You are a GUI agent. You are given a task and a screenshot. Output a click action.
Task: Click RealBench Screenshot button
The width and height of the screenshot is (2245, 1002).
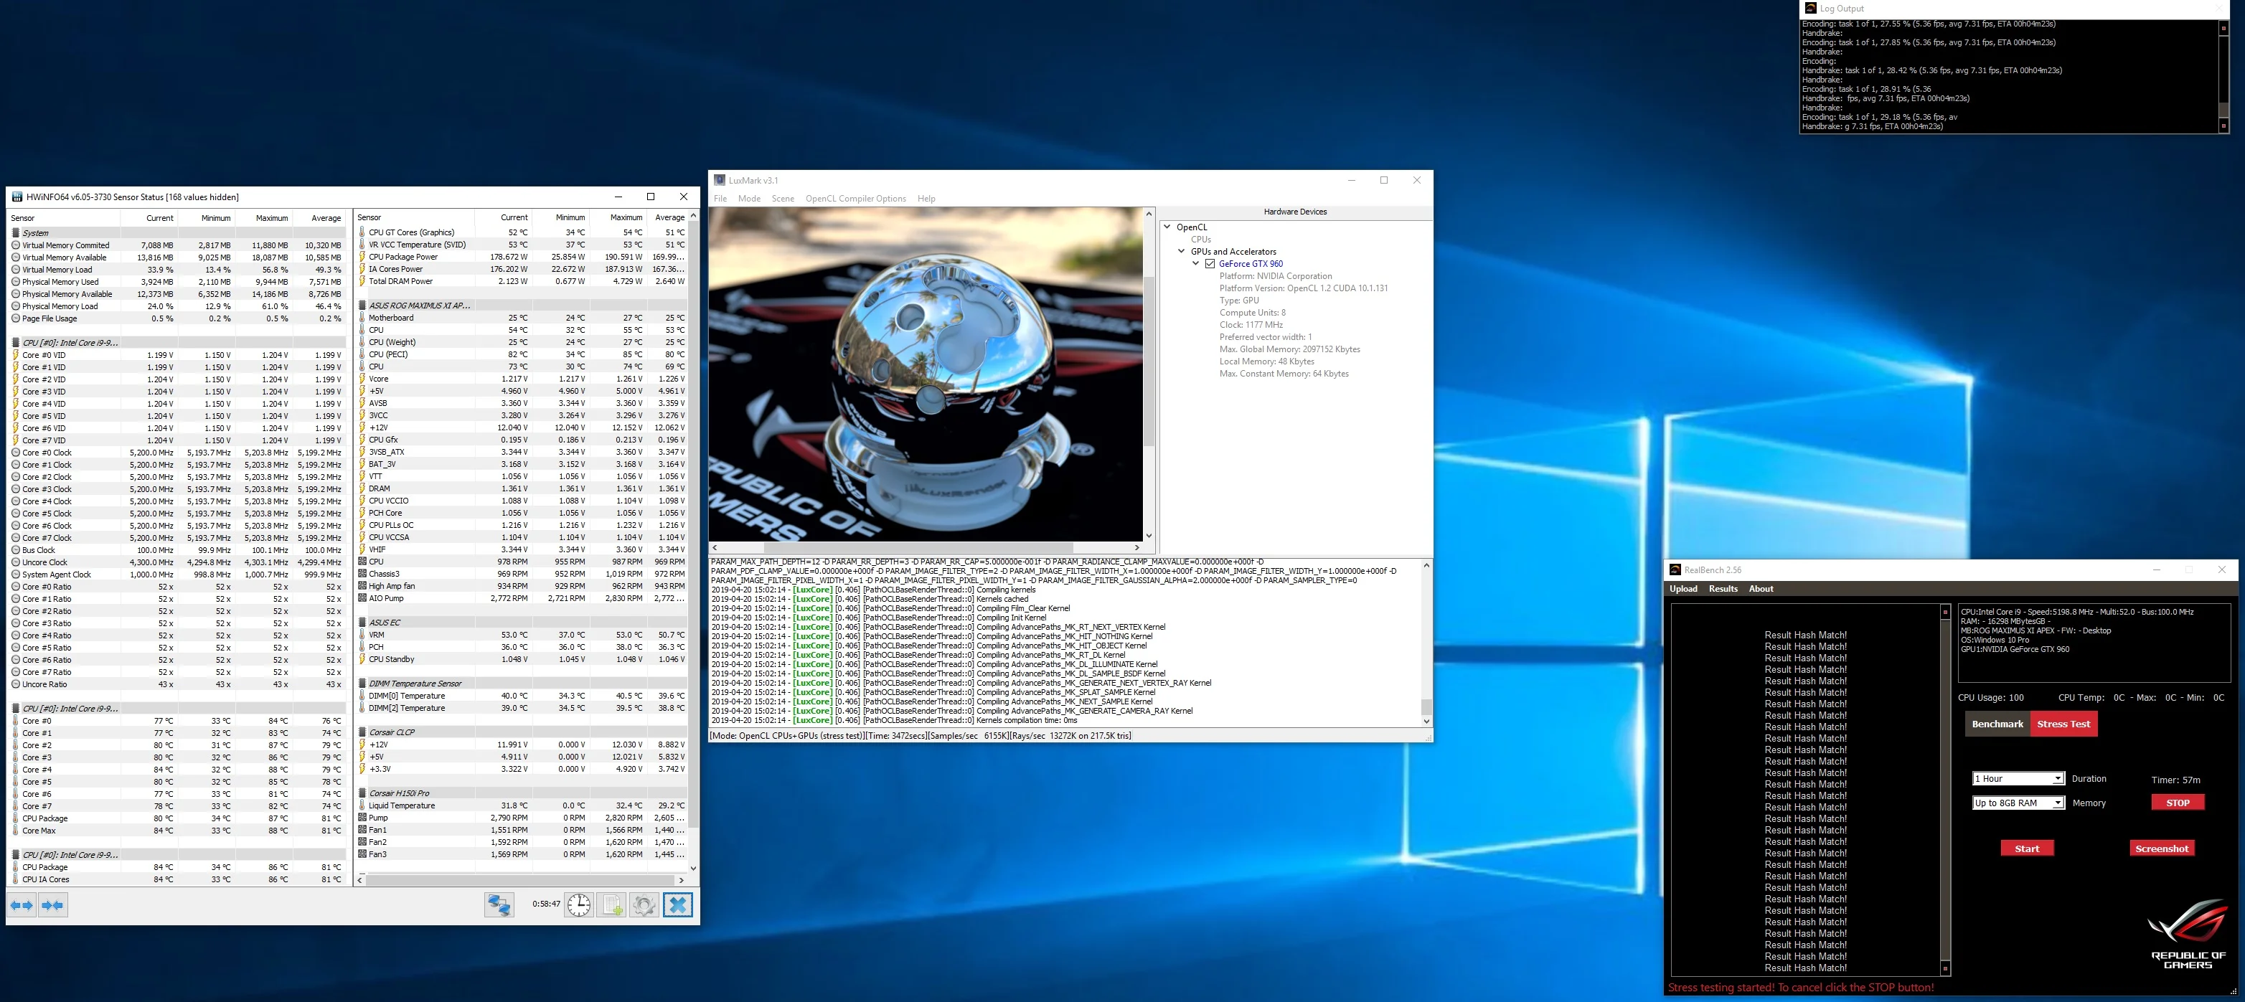point(2161,849)
